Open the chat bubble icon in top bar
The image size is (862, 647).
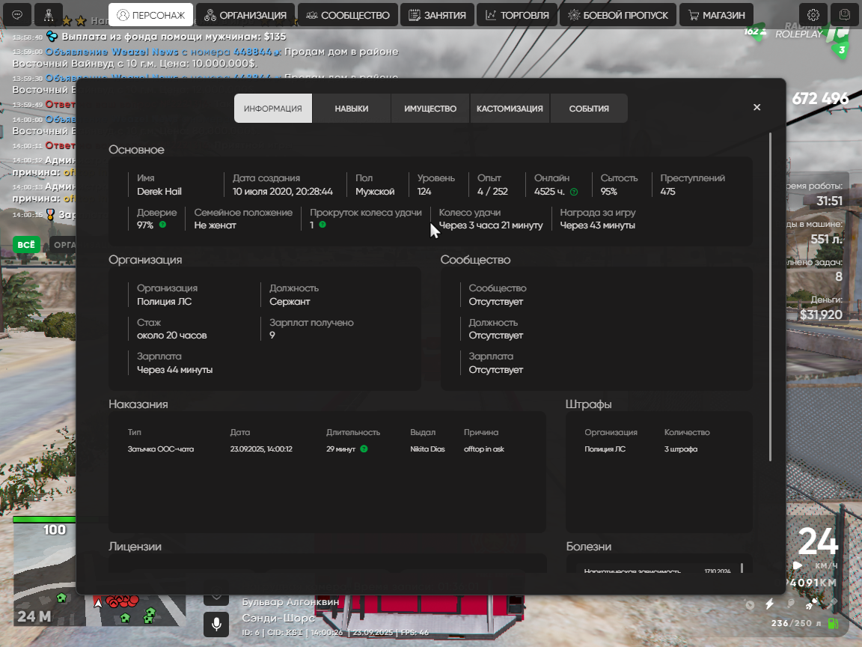point(17,15)
